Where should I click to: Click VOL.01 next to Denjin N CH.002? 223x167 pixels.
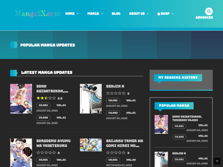coord(131,113)
